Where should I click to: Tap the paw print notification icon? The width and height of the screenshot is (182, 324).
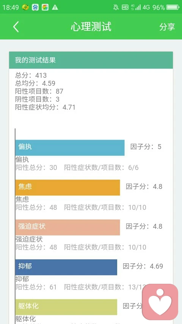[35, 8]
